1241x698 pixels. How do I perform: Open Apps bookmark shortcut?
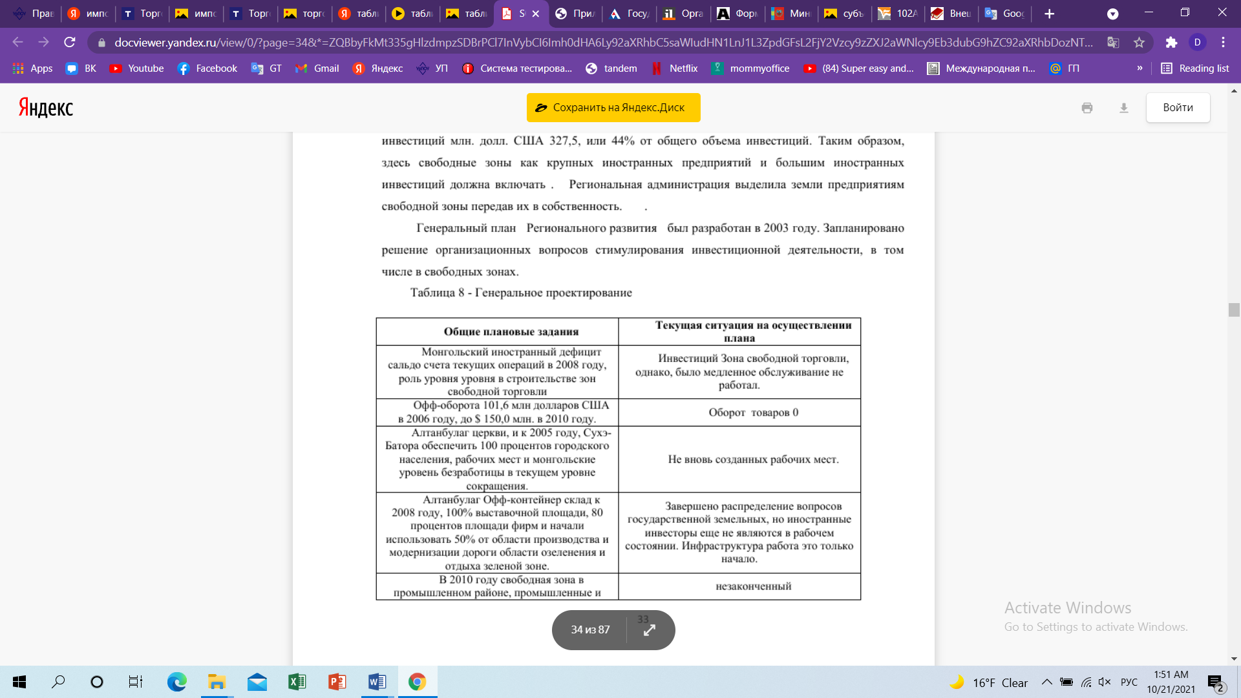pyautogui.click(x=32, y=69)
